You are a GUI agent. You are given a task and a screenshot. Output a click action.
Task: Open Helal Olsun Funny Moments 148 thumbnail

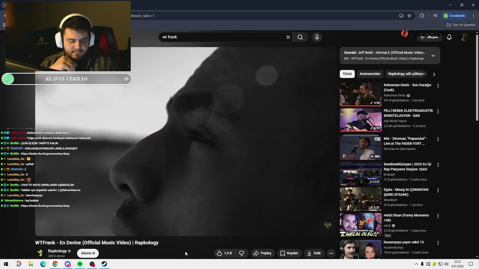click(x=361, y=225)
